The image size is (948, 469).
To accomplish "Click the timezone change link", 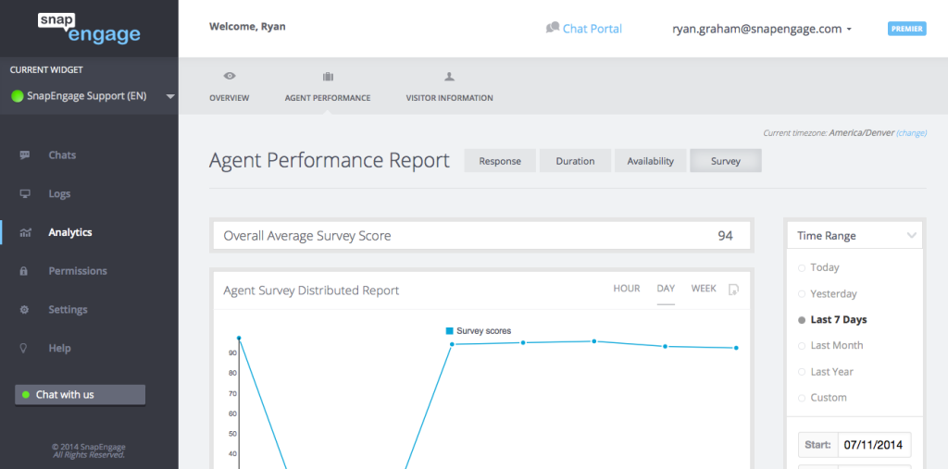I will click(911, 133).
